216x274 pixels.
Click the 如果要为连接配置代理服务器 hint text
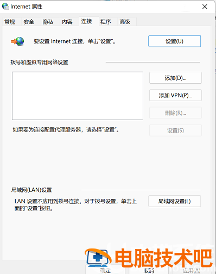[x=66, y=130]
